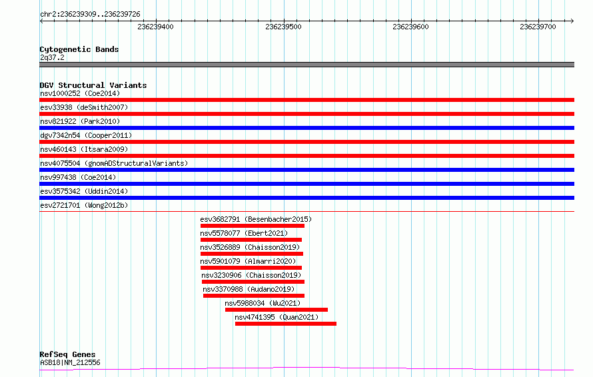Click the left arrow of the ruler

tap(41, 21)
